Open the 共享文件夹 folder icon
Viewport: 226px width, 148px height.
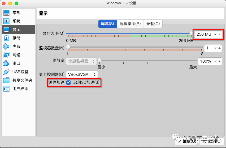pyautogui.click(x=6, y=80)
